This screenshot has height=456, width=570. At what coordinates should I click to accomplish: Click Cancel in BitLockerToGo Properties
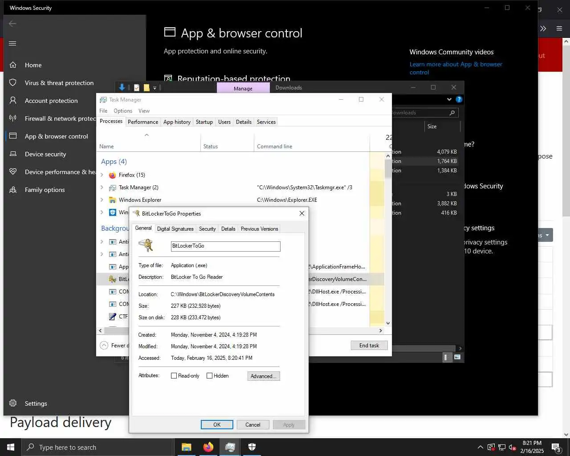click(x=253, y=425)
